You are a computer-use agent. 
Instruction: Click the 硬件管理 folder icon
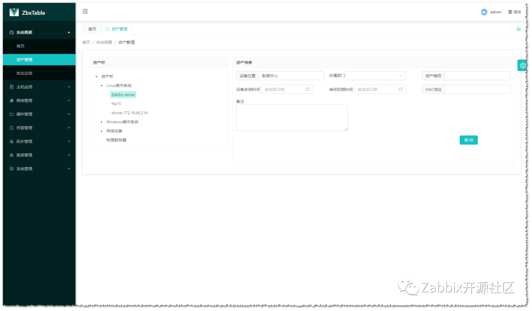(11, 114)
